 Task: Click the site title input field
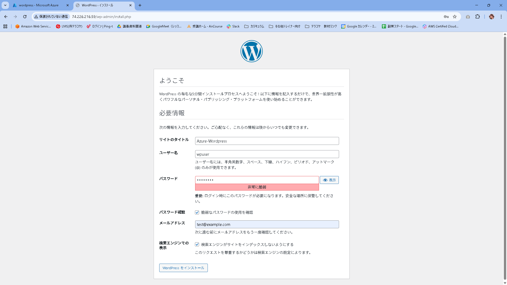point(267,141)
